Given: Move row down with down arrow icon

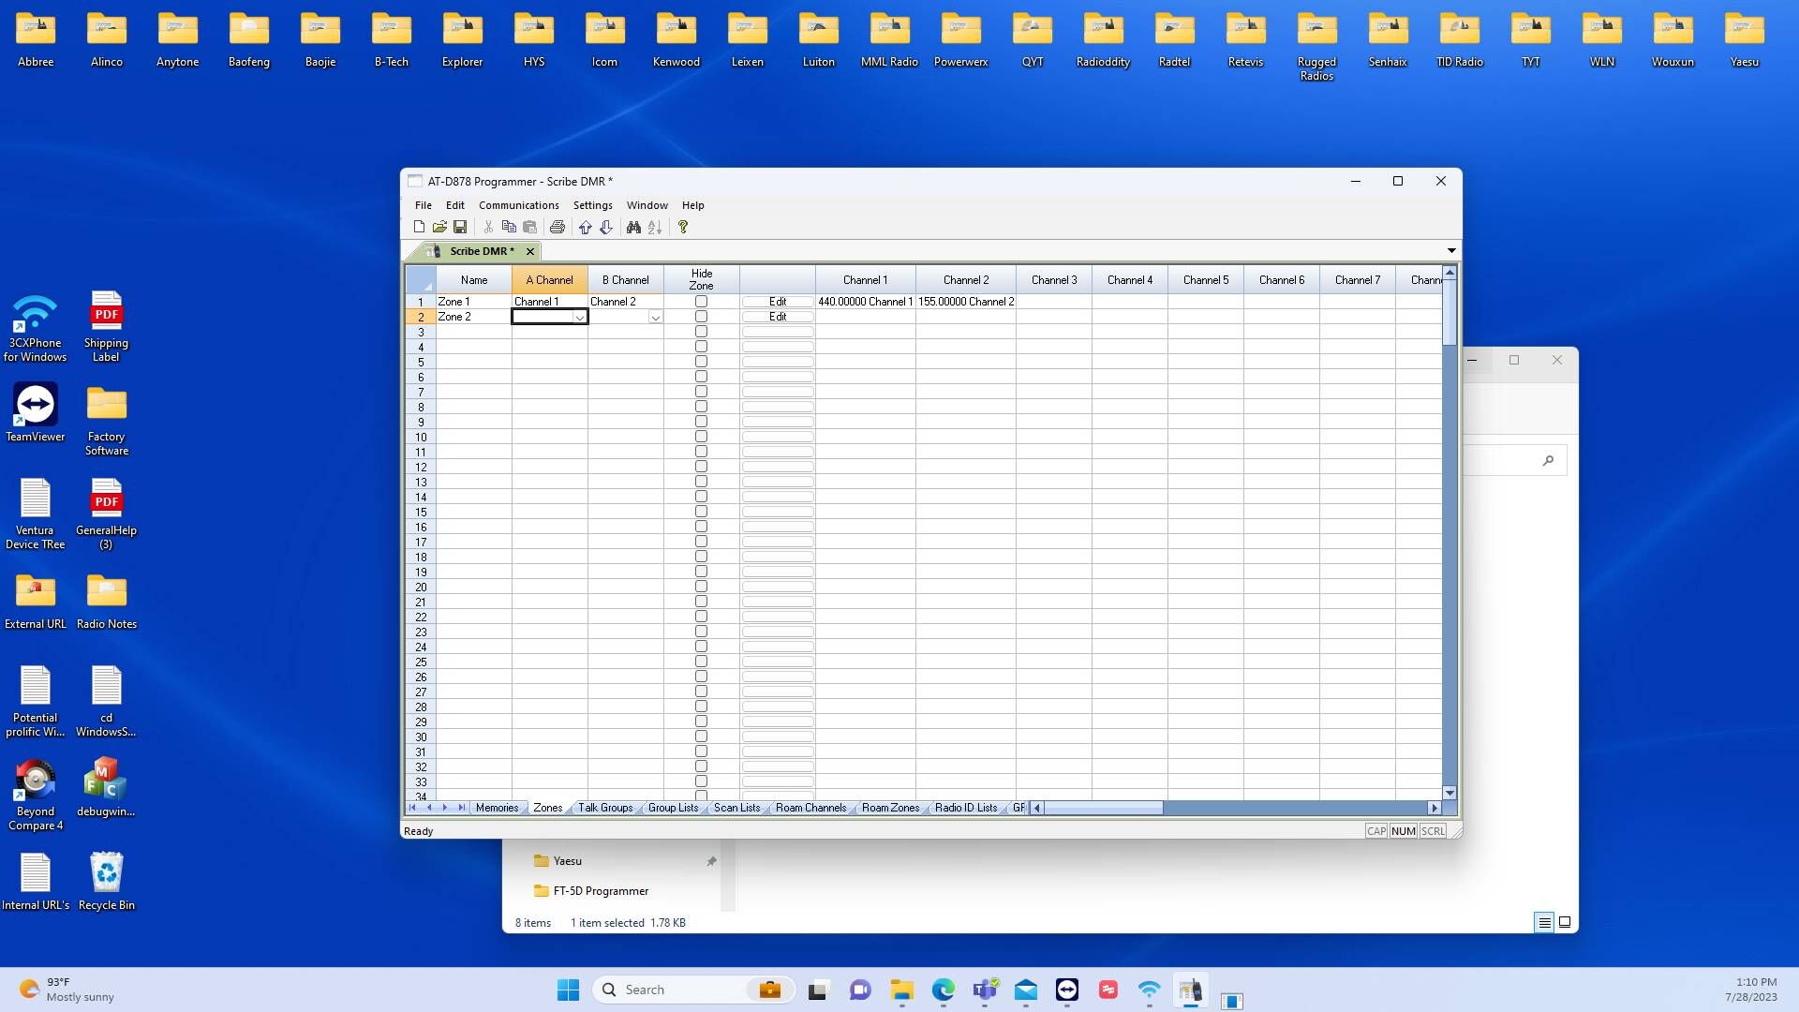Looking at the screenshot, I should tap(606, 227).
